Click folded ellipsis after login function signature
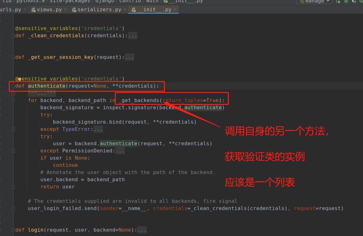This screenshot has width=363, height=236. tap(142, 230)
